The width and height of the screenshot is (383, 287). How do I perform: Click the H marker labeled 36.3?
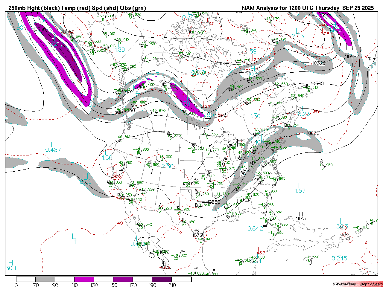342,221
